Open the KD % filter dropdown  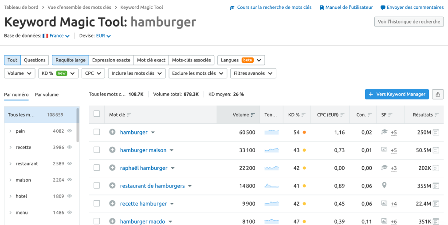coord(58,73)
